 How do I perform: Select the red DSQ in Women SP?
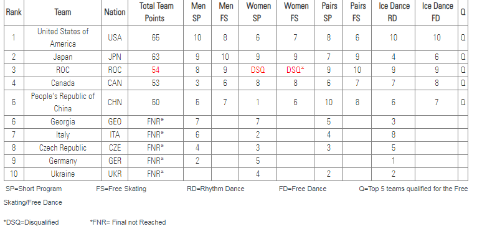(258, 70)
